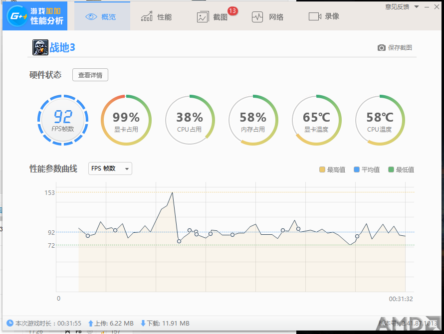Close the performance analysis window
Image resolution: width=444 pixels, height=334 pixels.
437,7
